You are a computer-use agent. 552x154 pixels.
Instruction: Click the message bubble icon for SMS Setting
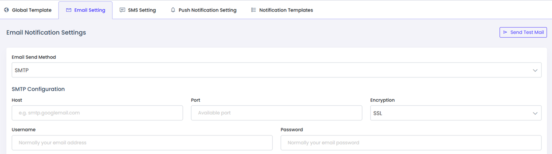tap(122, 10)
